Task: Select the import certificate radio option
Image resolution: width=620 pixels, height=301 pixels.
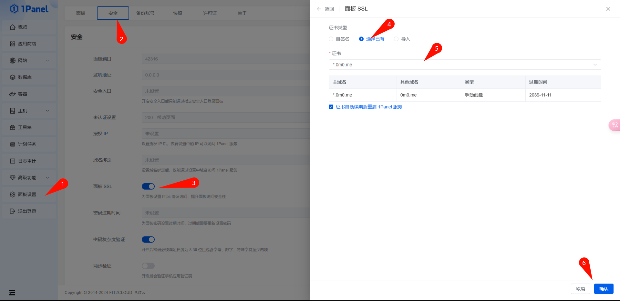Action: [x=396, y=39]
